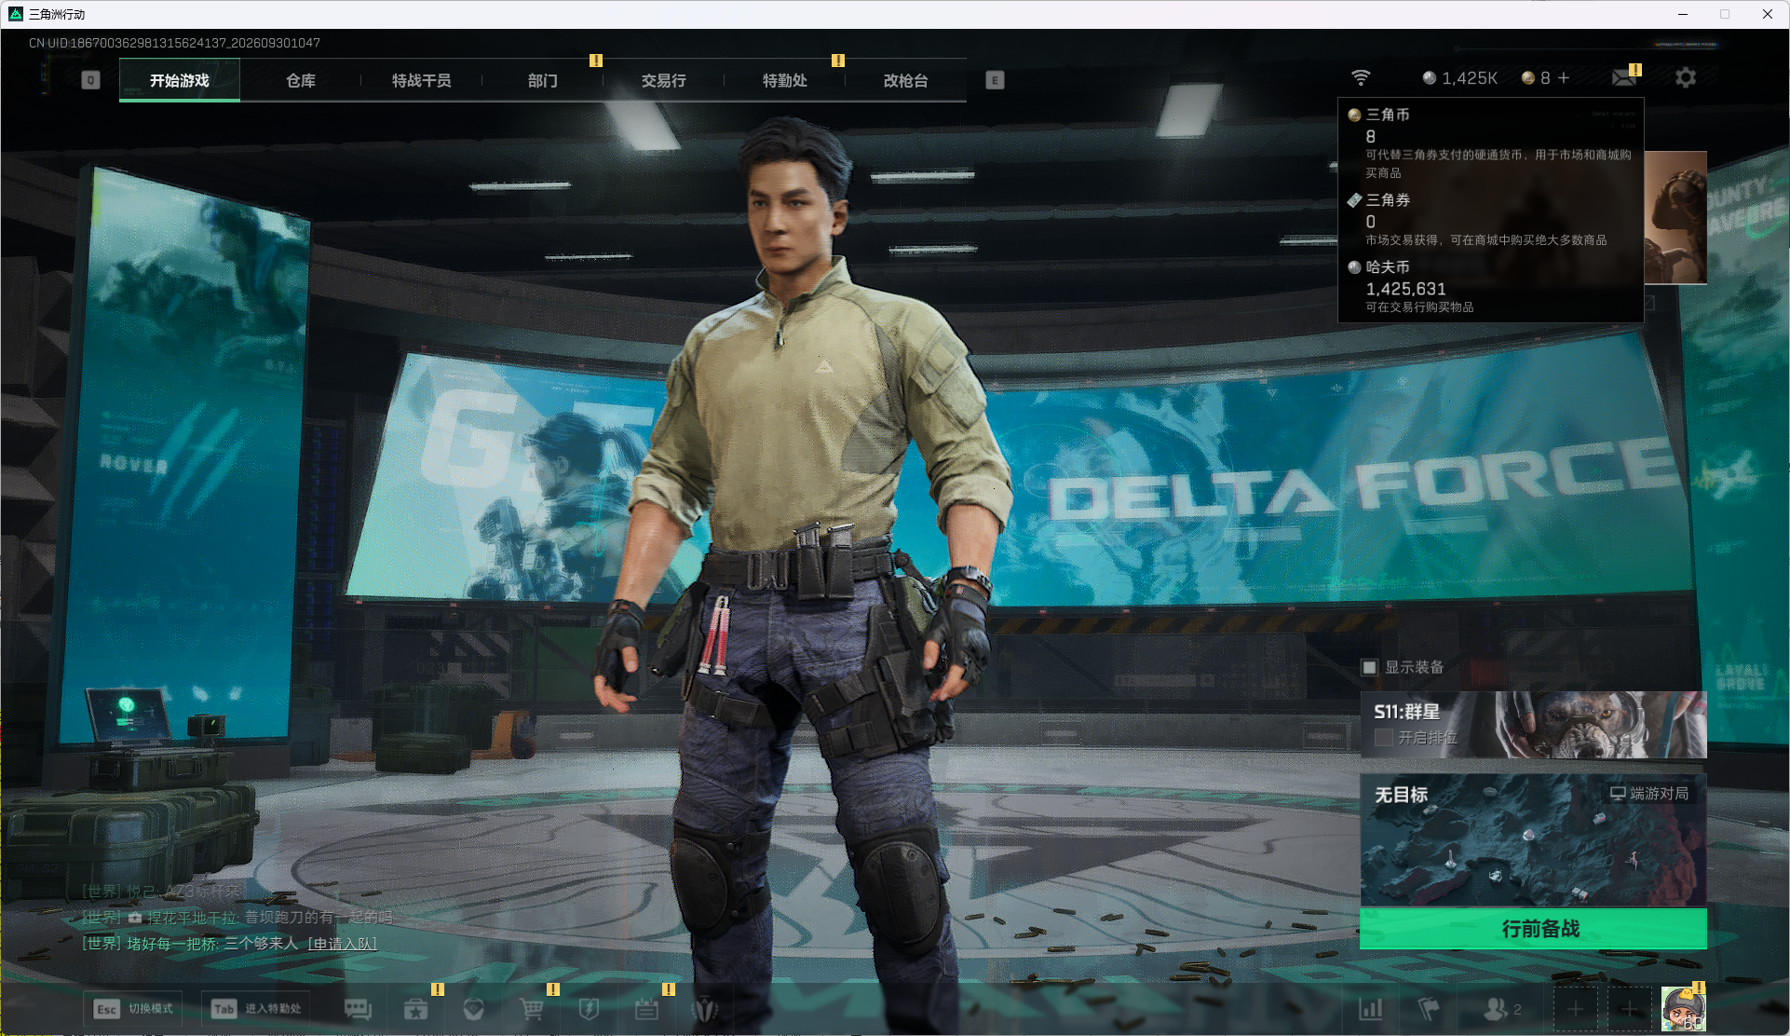Open the starred briefcase icon in bottom bar

(415, 1009)
